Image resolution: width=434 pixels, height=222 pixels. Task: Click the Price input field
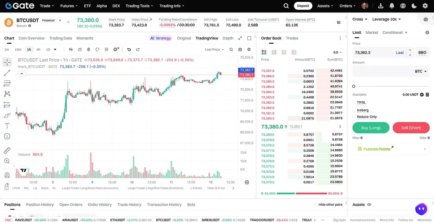pos(383,53)
